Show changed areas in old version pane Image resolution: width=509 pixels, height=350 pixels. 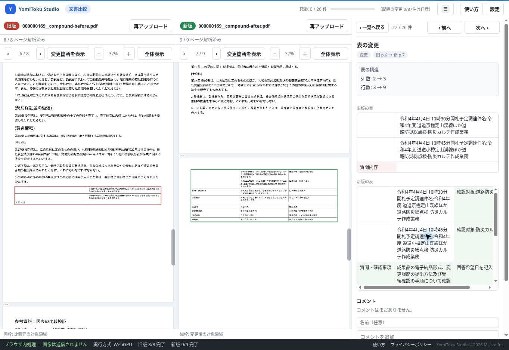pyautogui.click(x=68, y=54)
